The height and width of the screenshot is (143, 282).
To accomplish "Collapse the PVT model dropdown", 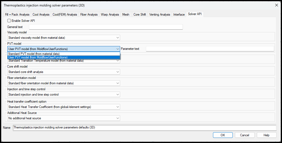I will (x=64, y=49).
